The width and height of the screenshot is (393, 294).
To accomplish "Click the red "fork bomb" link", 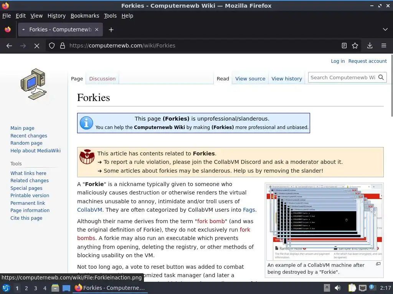I will coord(211,221).
